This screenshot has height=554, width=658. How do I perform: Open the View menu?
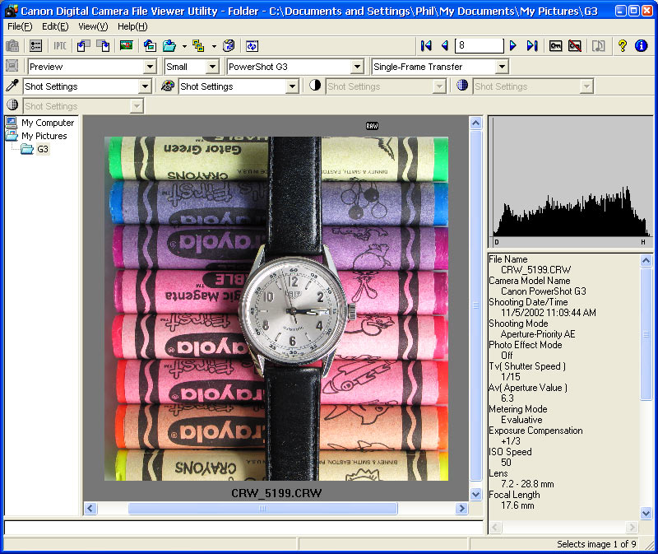coord(93,26)
